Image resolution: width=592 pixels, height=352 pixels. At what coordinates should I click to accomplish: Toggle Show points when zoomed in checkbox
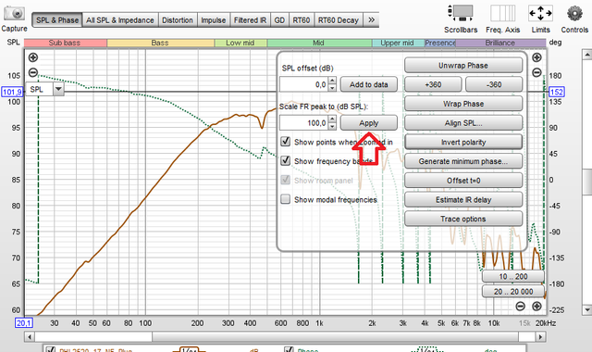tap(286, 142)
